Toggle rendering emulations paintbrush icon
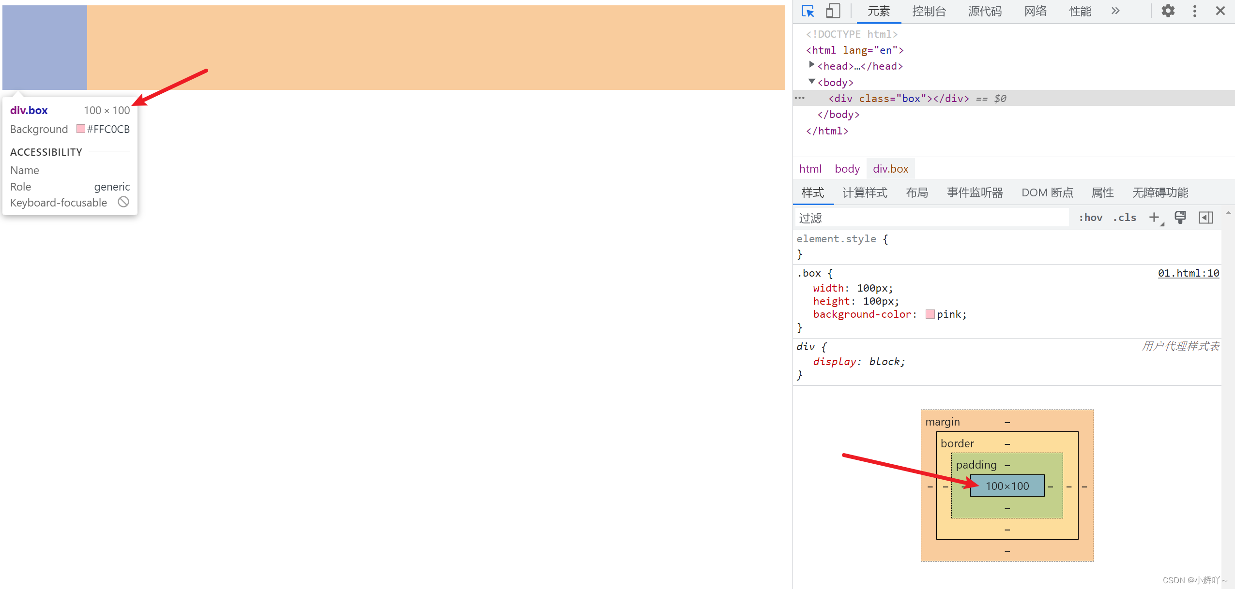This screenshot has width=1235, height=589. 1180,218
